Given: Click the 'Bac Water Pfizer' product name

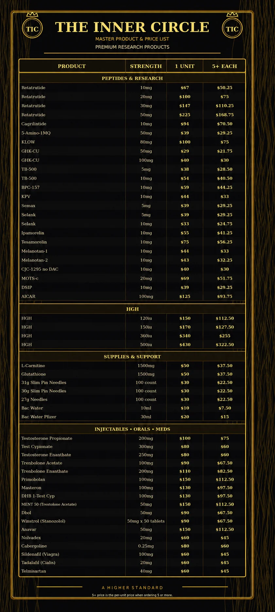Looking at the screenshot, I should [x=39, y=417].
